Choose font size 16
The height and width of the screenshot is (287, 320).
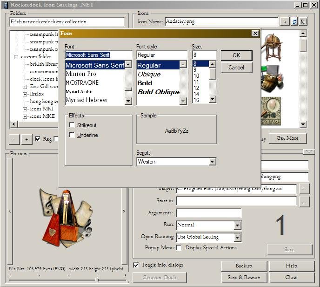point(200,100)
